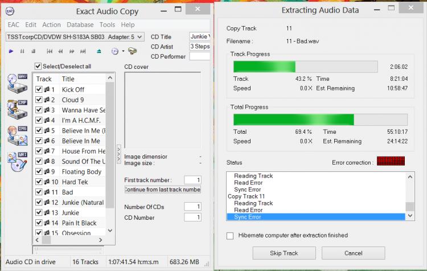Click the red Error correction indicator
427x271 pixels.
tap(391, 161)
